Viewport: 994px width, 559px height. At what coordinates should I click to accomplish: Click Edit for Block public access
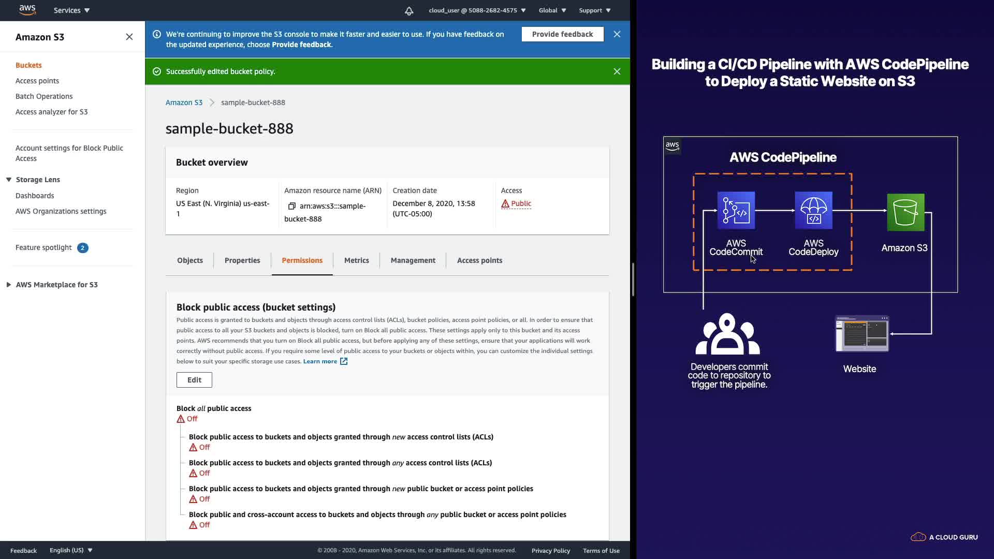(x=194, y=380)
